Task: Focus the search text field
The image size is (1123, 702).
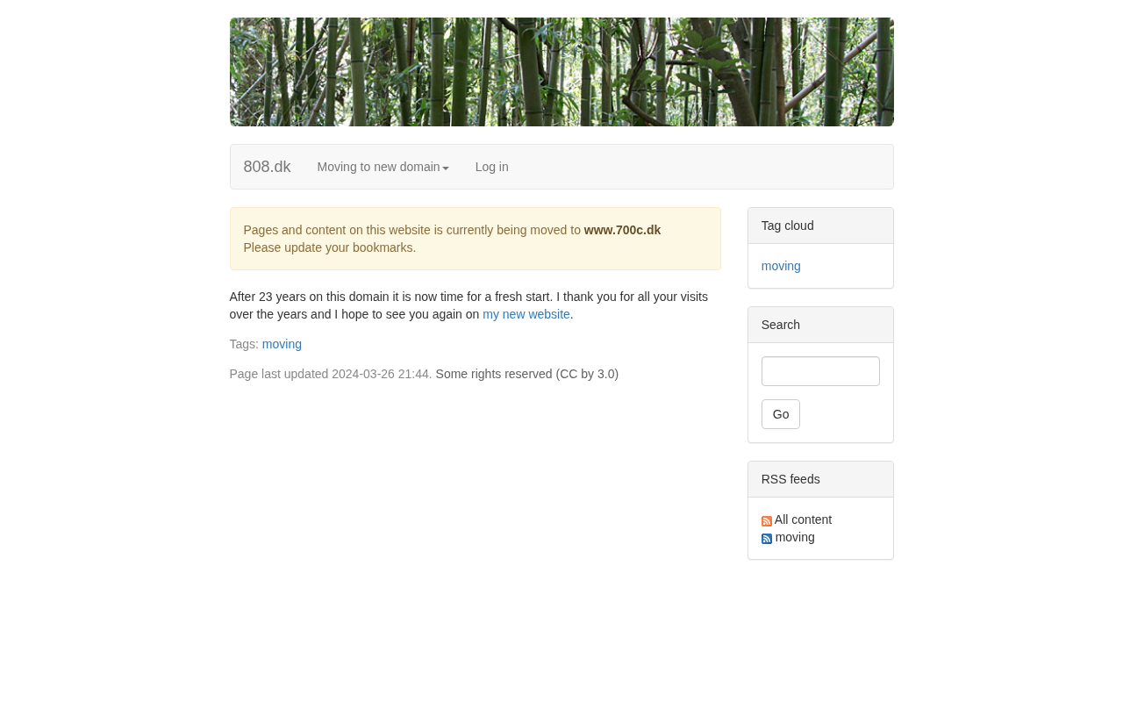Action: [819, 371]
